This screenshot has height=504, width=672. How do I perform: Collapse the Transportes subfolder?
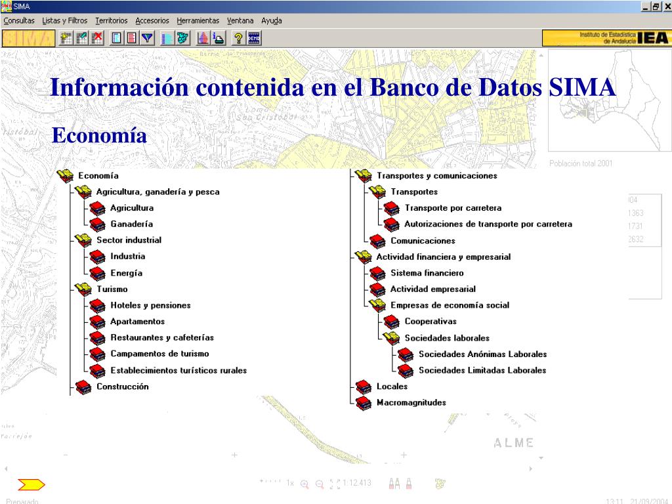pos(377,192)
